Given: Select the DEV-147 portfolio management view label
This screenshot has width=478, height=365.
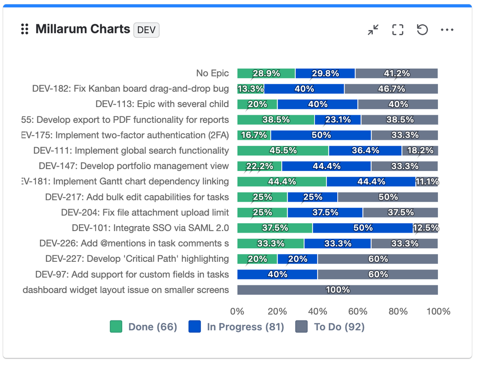Looking at the screenshot, I should click(x=134, y=166).
